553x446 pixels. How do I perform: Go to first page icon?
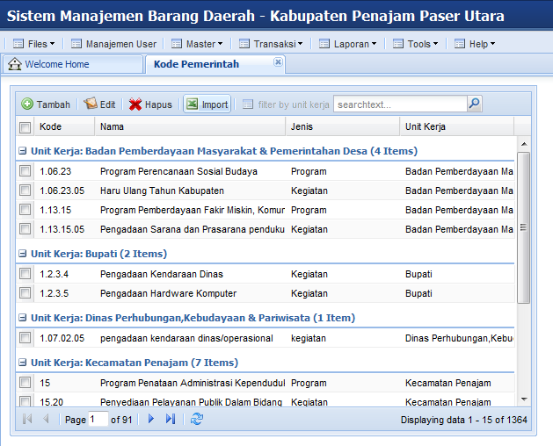point(27,419)
